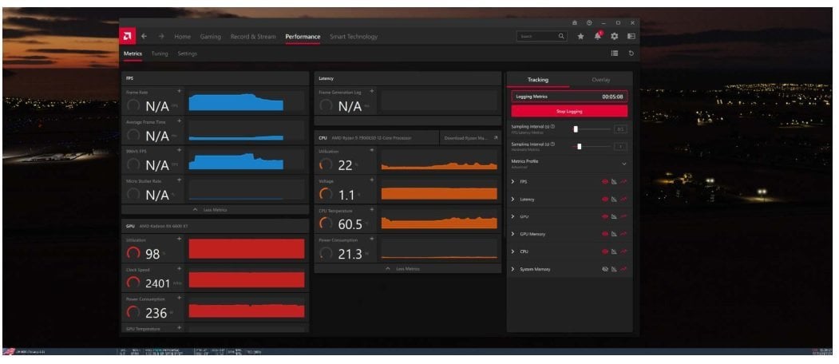Enable System Memory tracking eye icon
Viewport: 839px width, 364px height.
(x=605, y=269)
